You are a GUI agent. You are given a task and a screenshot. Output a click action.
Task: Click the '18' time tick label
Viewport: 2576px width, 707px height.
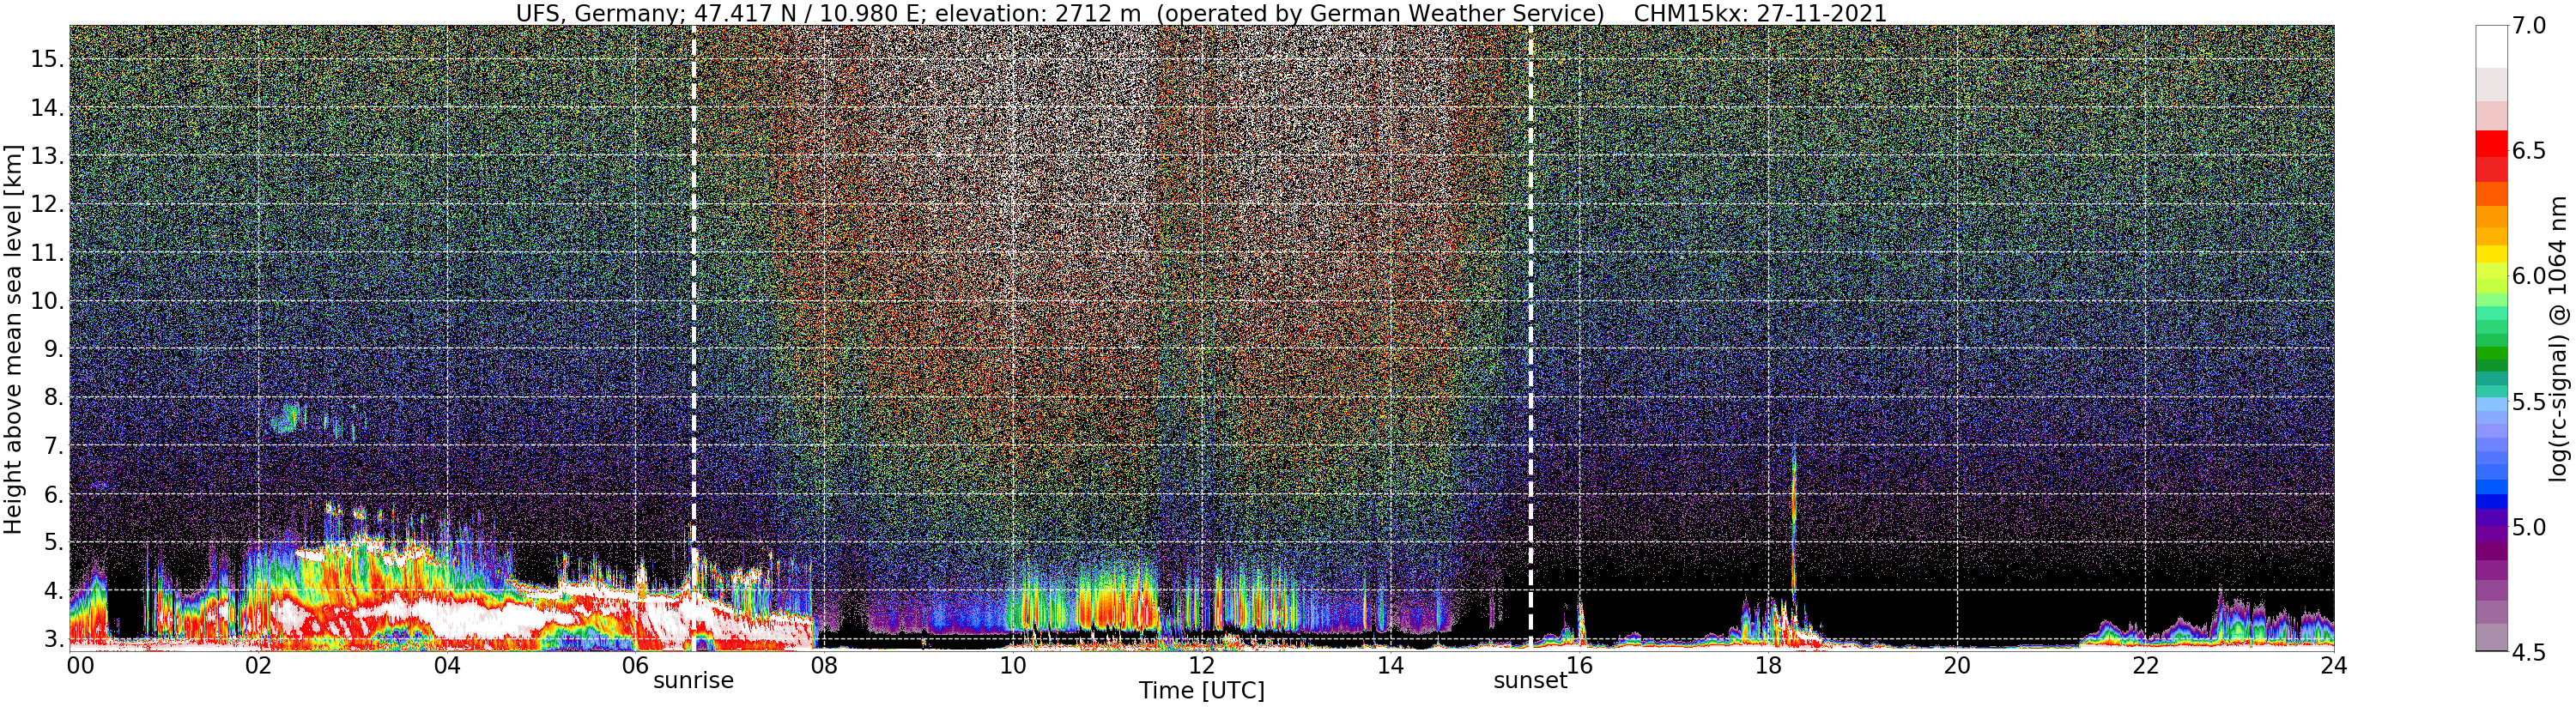(1768, 665)
